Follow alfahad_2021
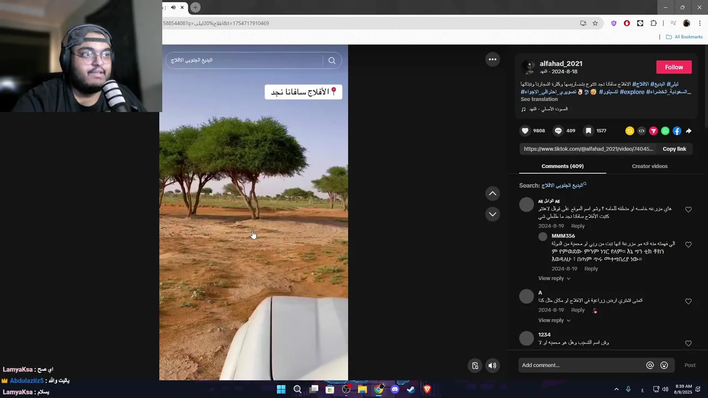708x398 pixels. point(674,67)
